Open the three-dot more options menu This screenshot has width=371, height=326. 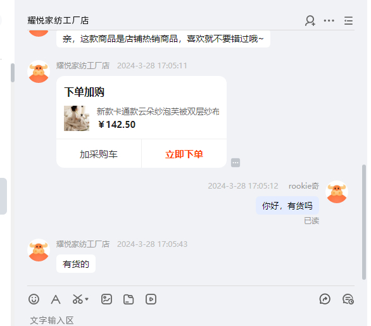329,21
